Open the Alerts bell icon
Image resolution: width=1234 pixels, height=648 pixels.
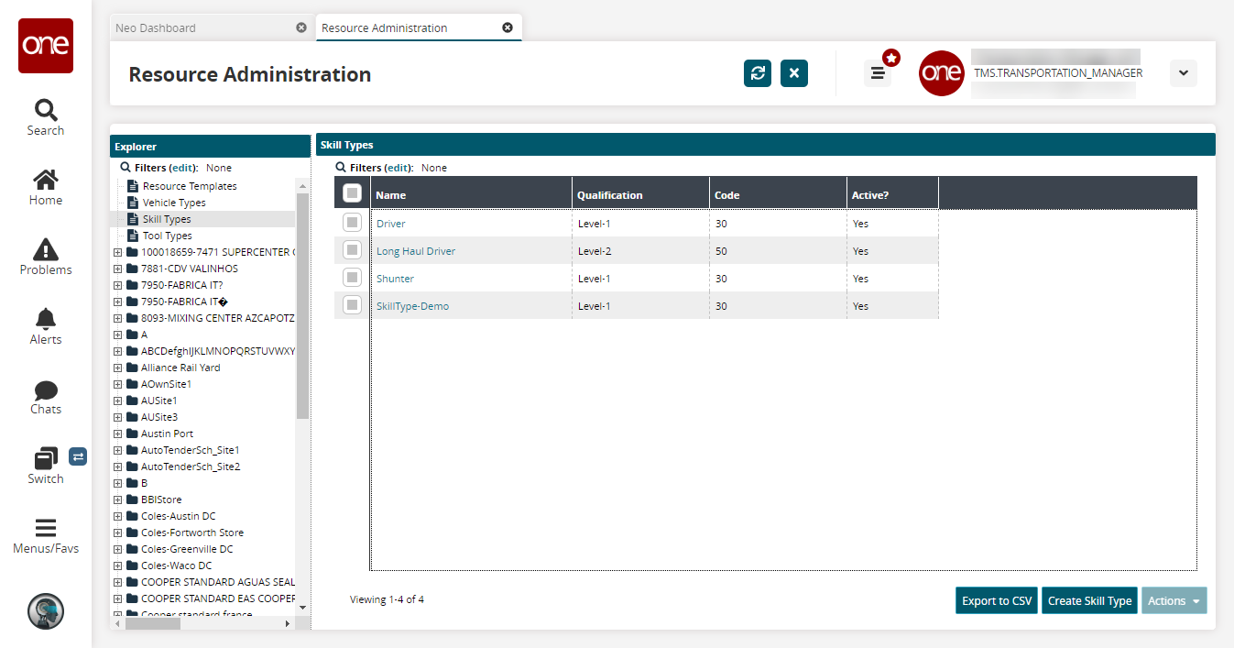click(45, 319)
